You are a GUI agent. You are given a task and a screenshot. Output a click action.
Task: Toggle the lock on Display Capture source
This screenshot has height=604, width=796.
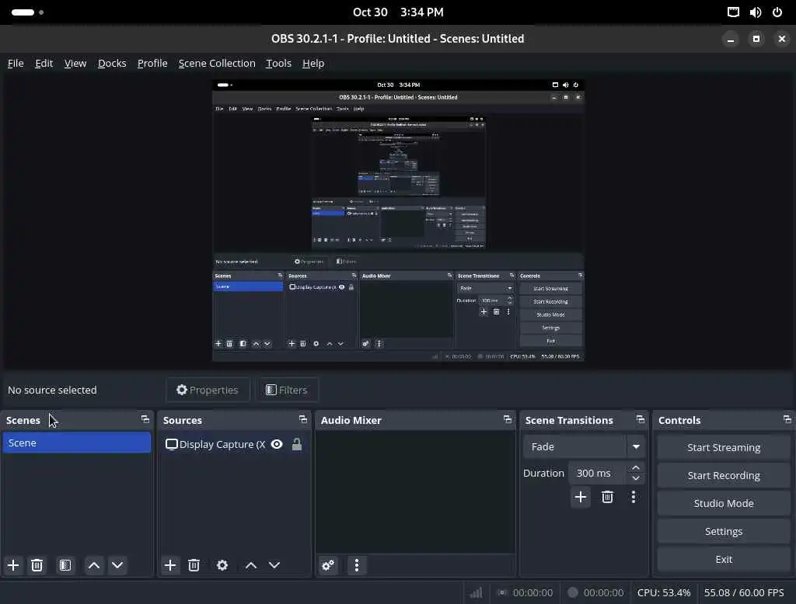tap(297, 444)
